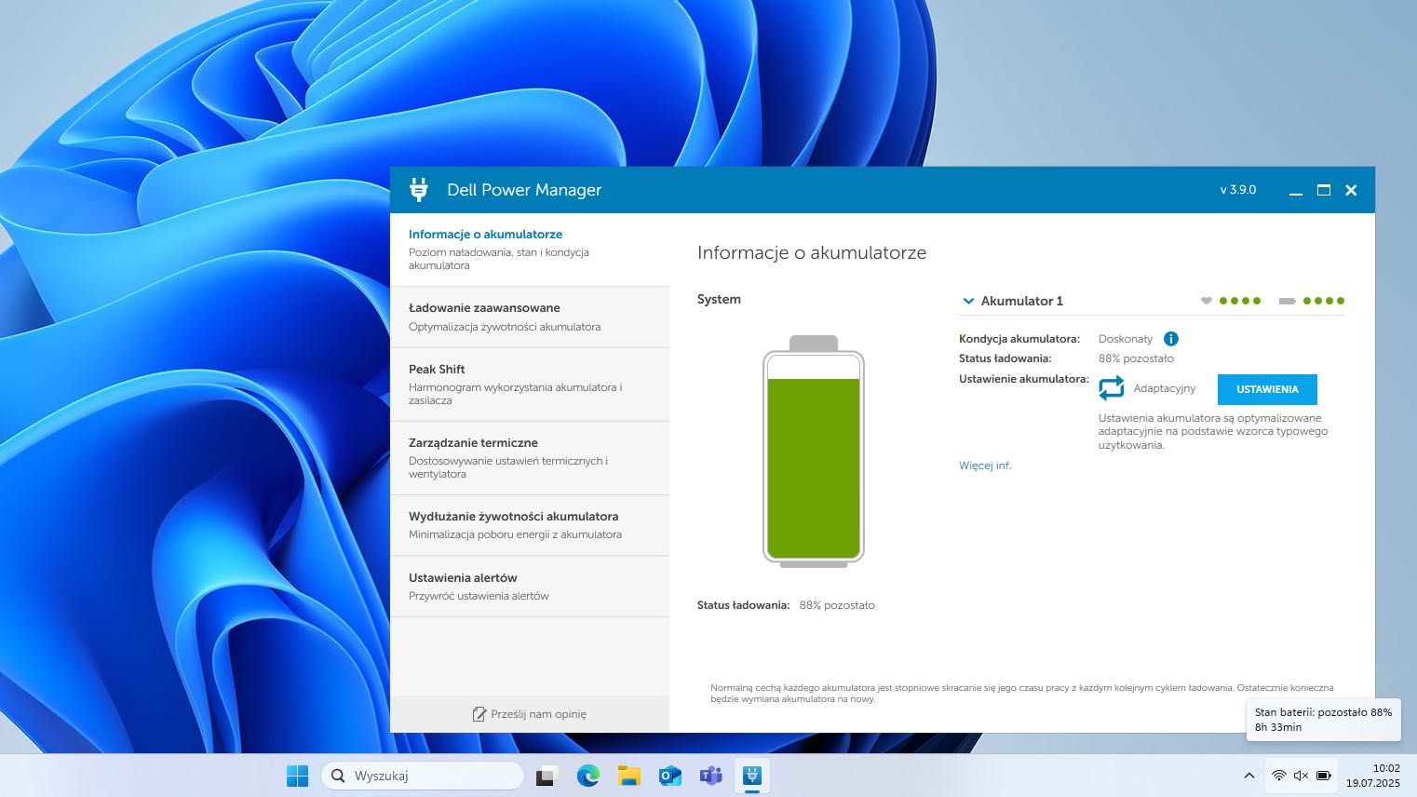Maximize the Dell Power Manager window

(x=1323, y=190)
